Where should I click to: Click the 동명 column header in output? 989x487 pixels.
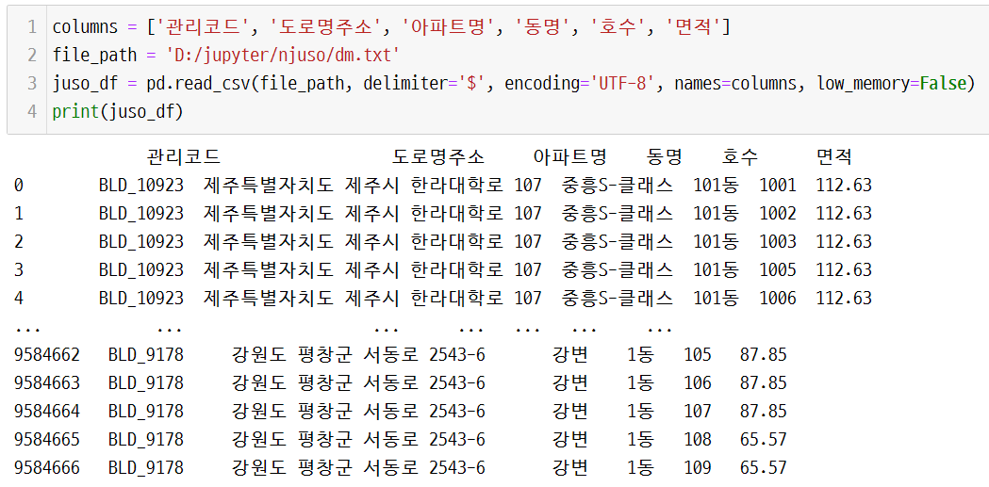[664, 156]
